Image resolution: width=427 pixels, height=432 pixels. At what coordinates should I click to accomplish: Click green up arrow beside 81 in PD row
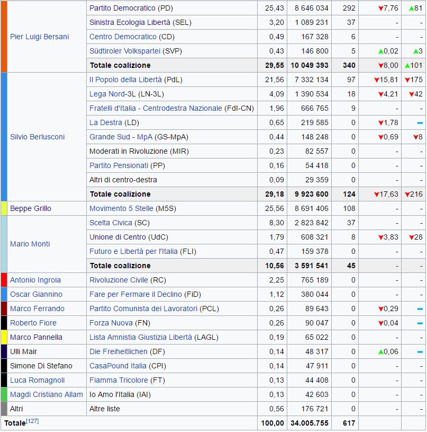[412, 8]
